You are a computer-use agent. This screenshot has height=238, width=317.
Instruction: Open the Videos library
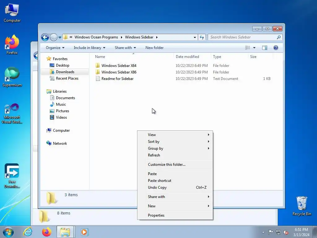pos(61,117)
